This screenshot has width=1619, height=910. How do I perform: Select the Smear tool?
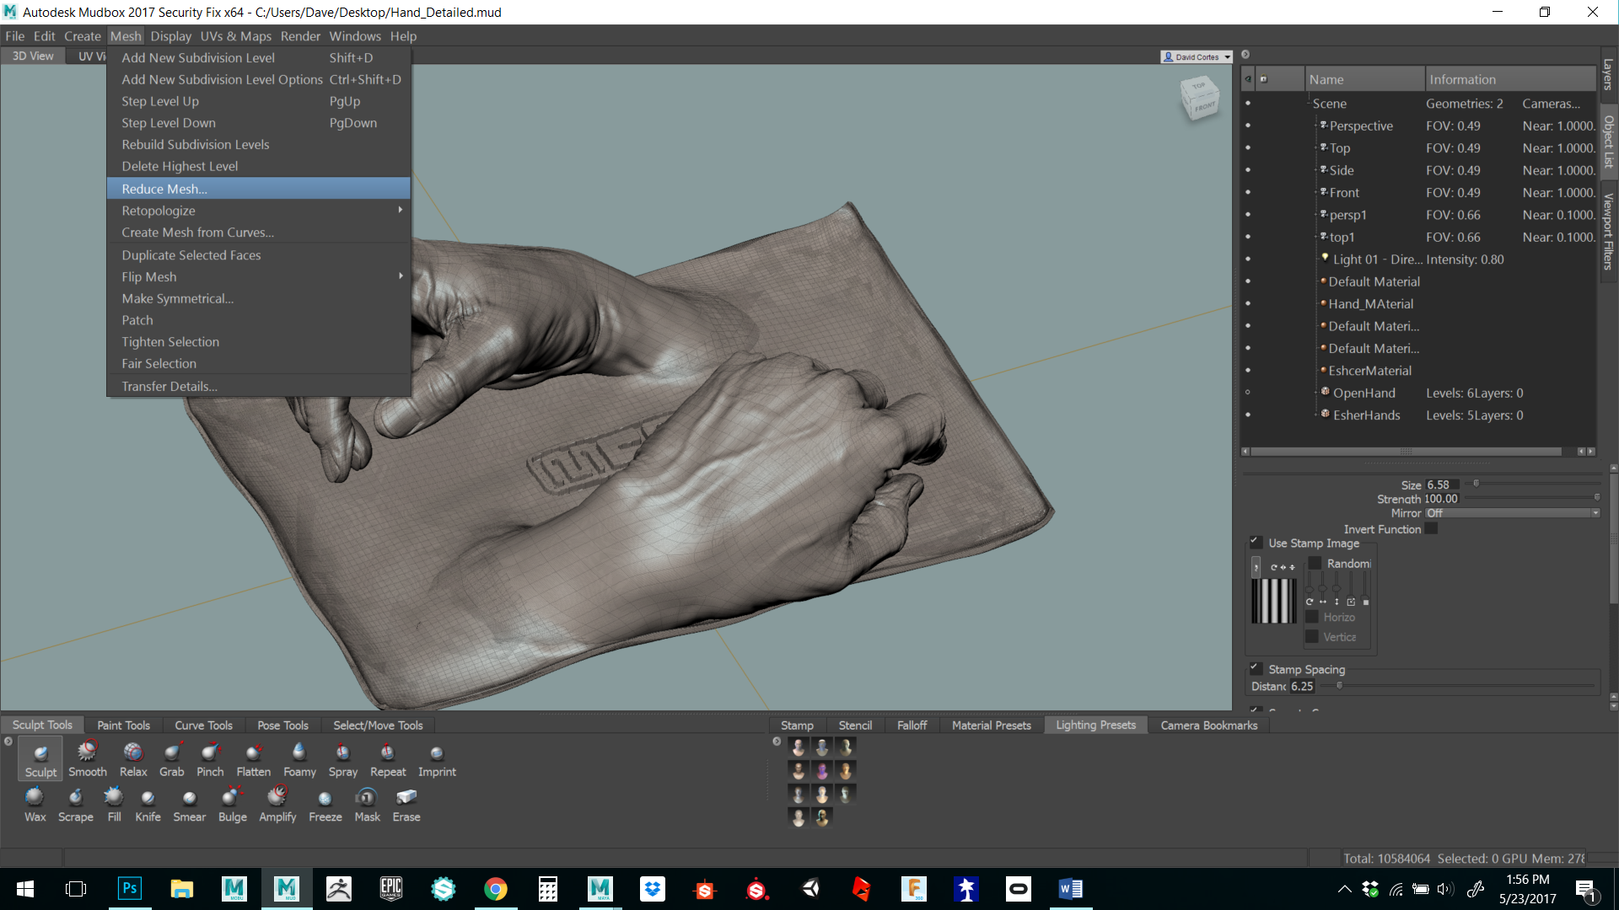(190, 805)
